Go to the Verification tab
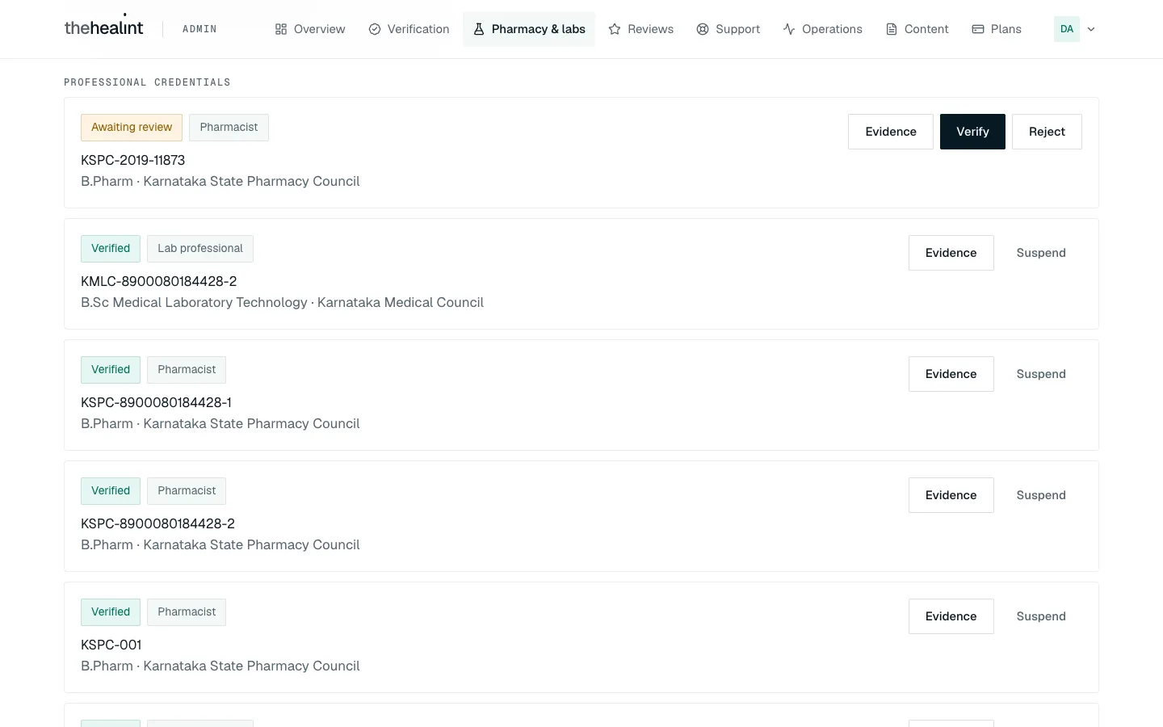 (x=409, y=29)
